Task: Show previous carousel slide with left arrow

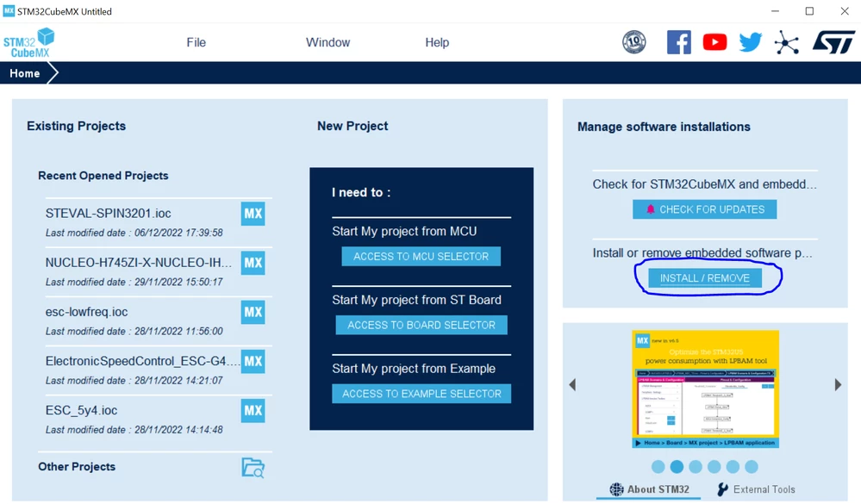Action: tap(572, 385)
